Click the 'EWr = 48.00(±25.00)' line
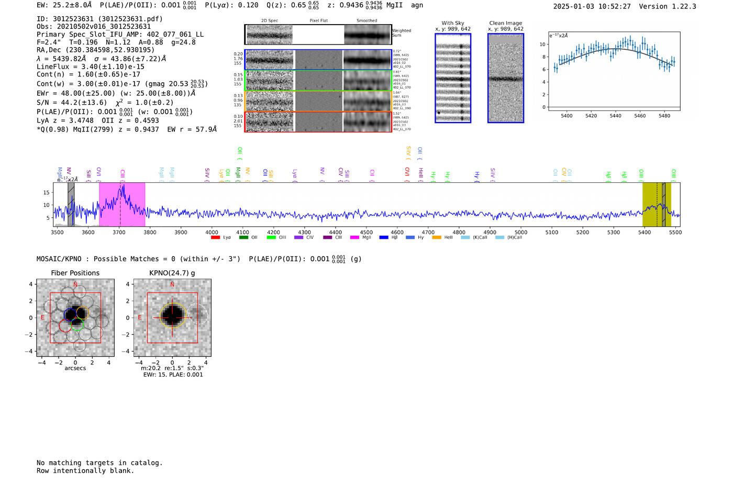 [116, 93]
